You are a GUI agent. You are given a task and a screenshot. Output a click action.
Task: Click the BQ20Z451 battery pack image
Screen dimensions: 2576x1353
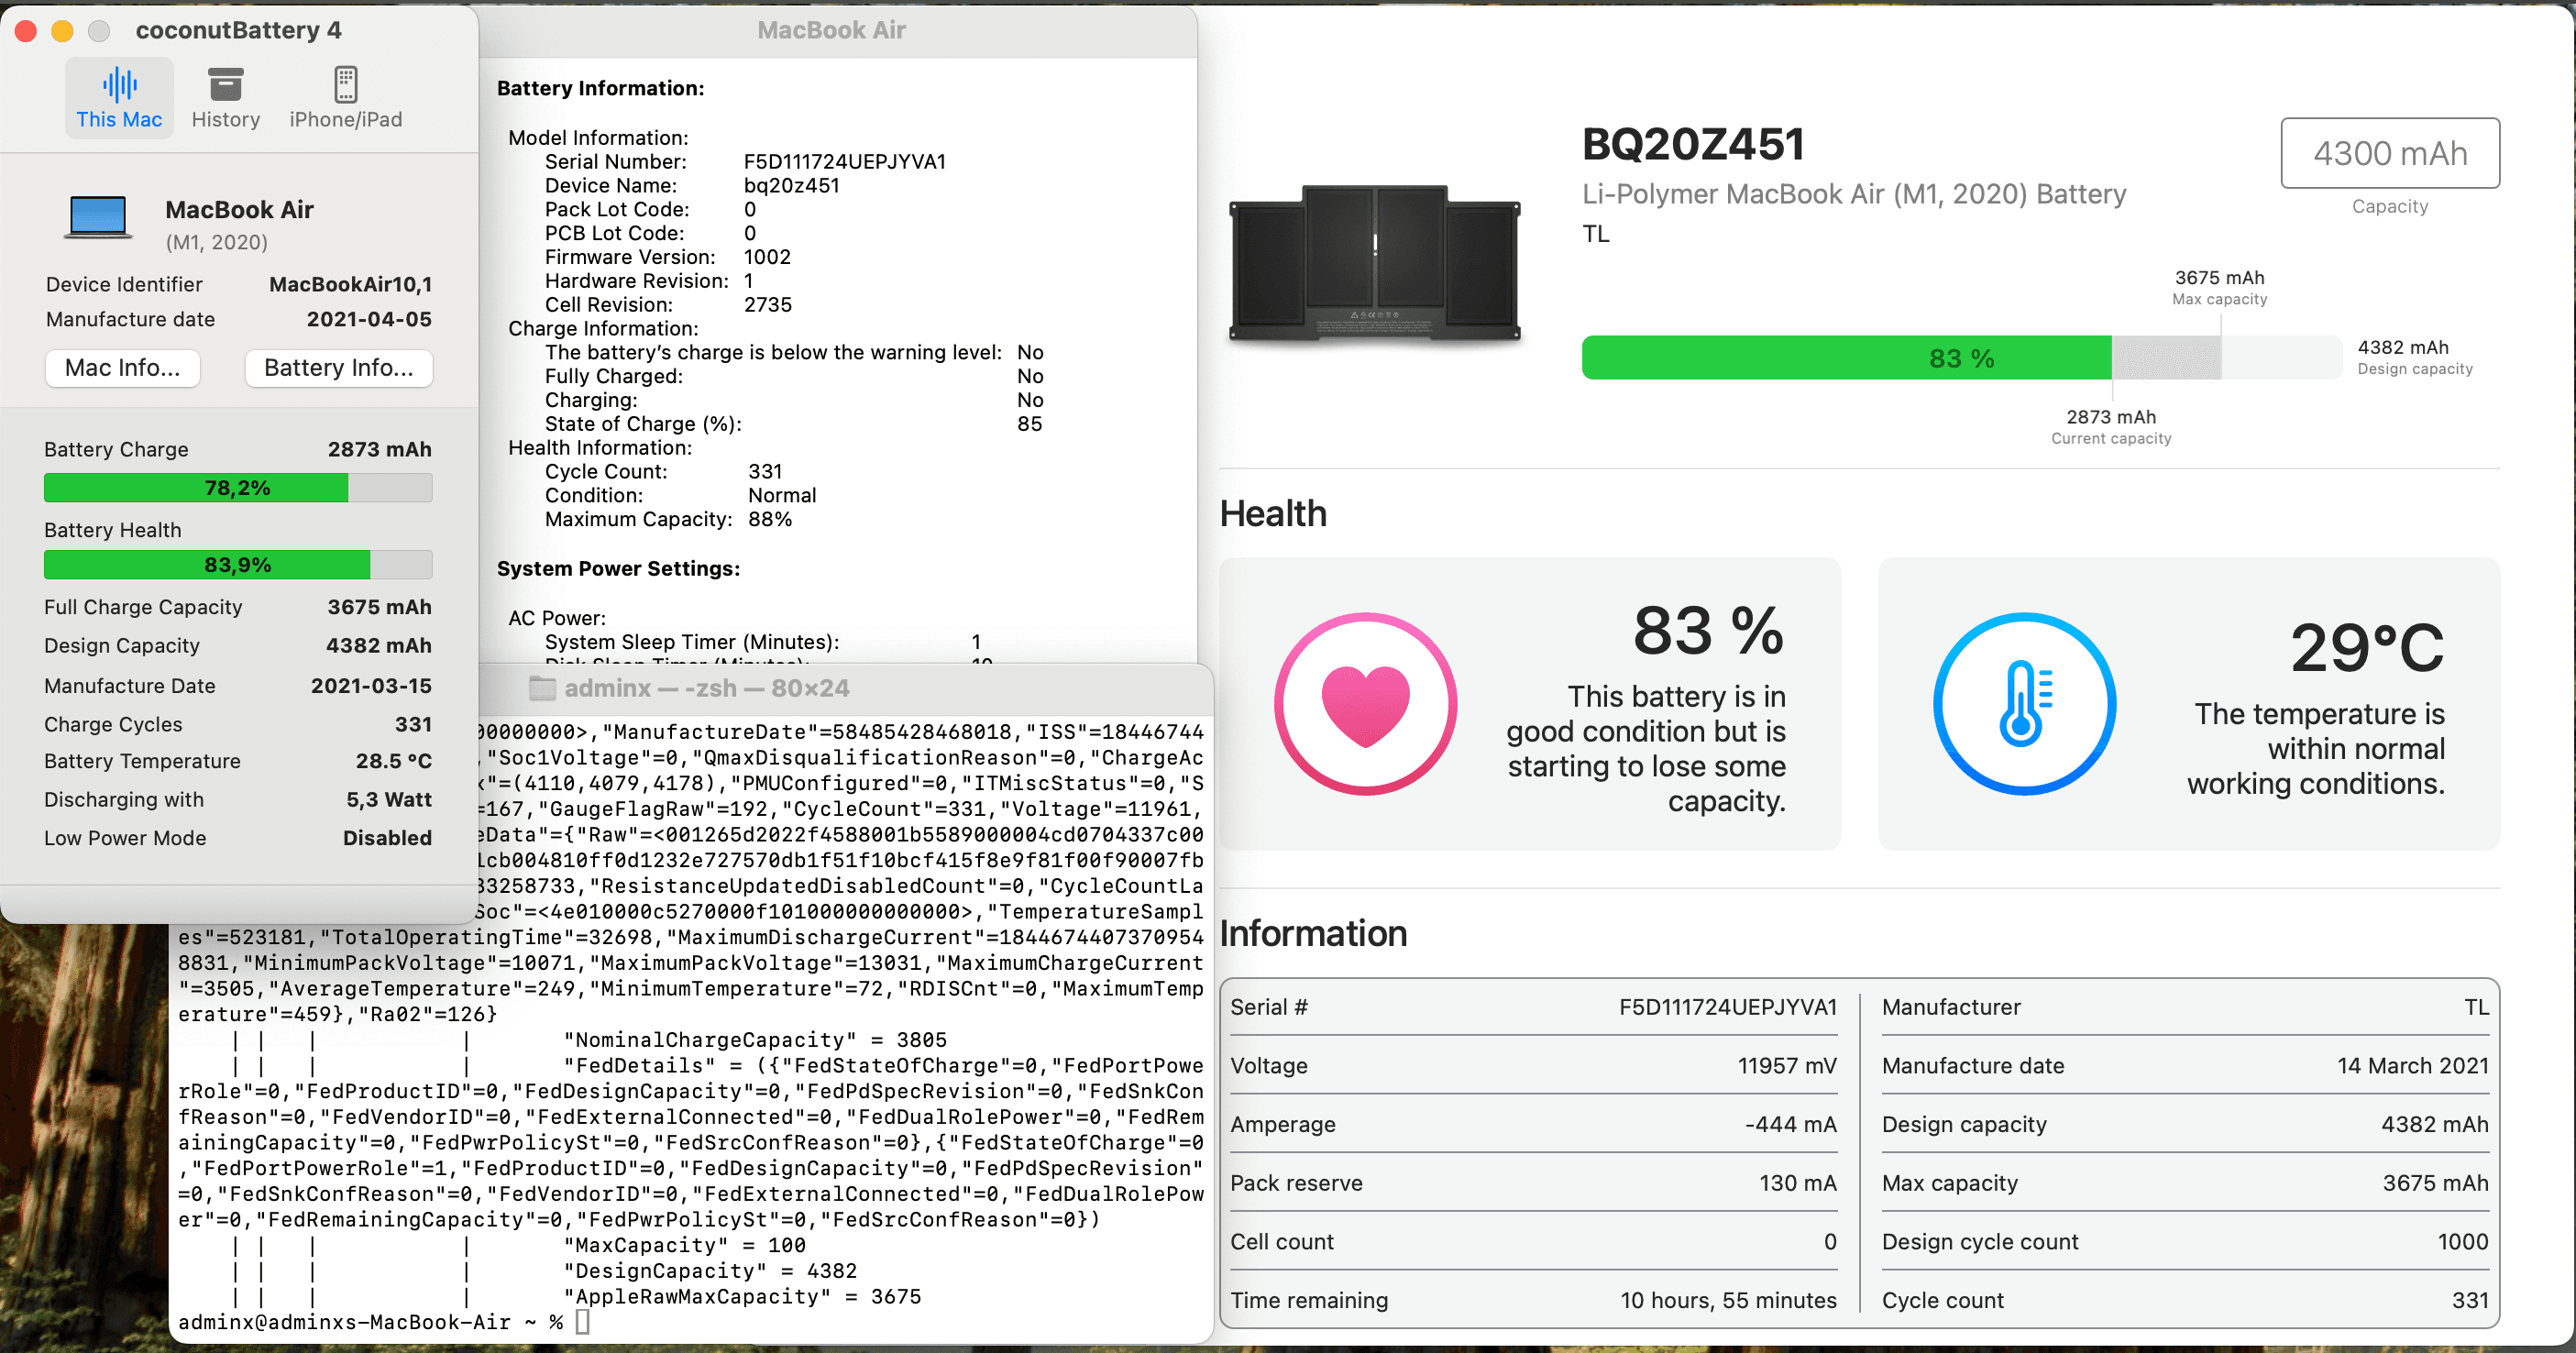pos(1374,263)
